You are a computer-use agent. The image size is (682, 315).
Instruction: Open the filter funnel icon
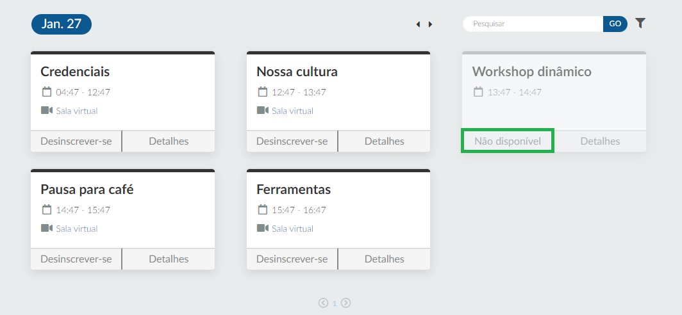point(640,24)
